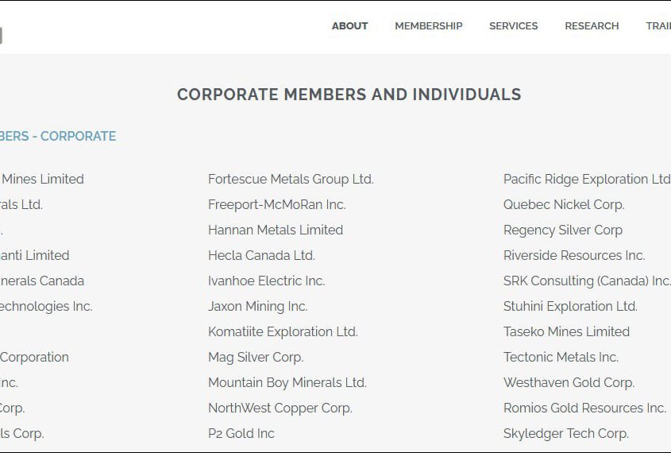Choose NorthWest Copper Corp. in the list
Viewport: 671px width, 453px height.
(x=280, y=408)
